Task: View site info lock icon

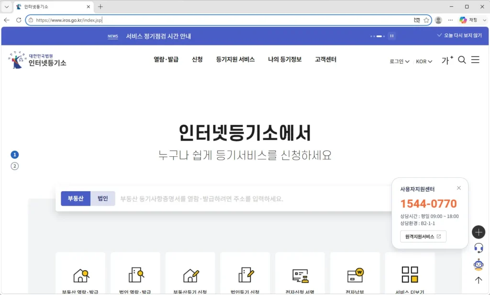Action: 31,20
